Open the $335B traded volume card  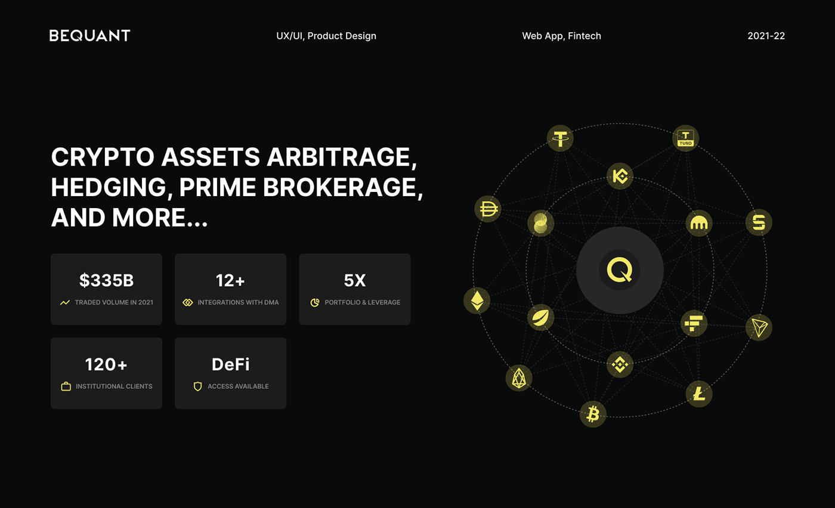pos(106,289)
